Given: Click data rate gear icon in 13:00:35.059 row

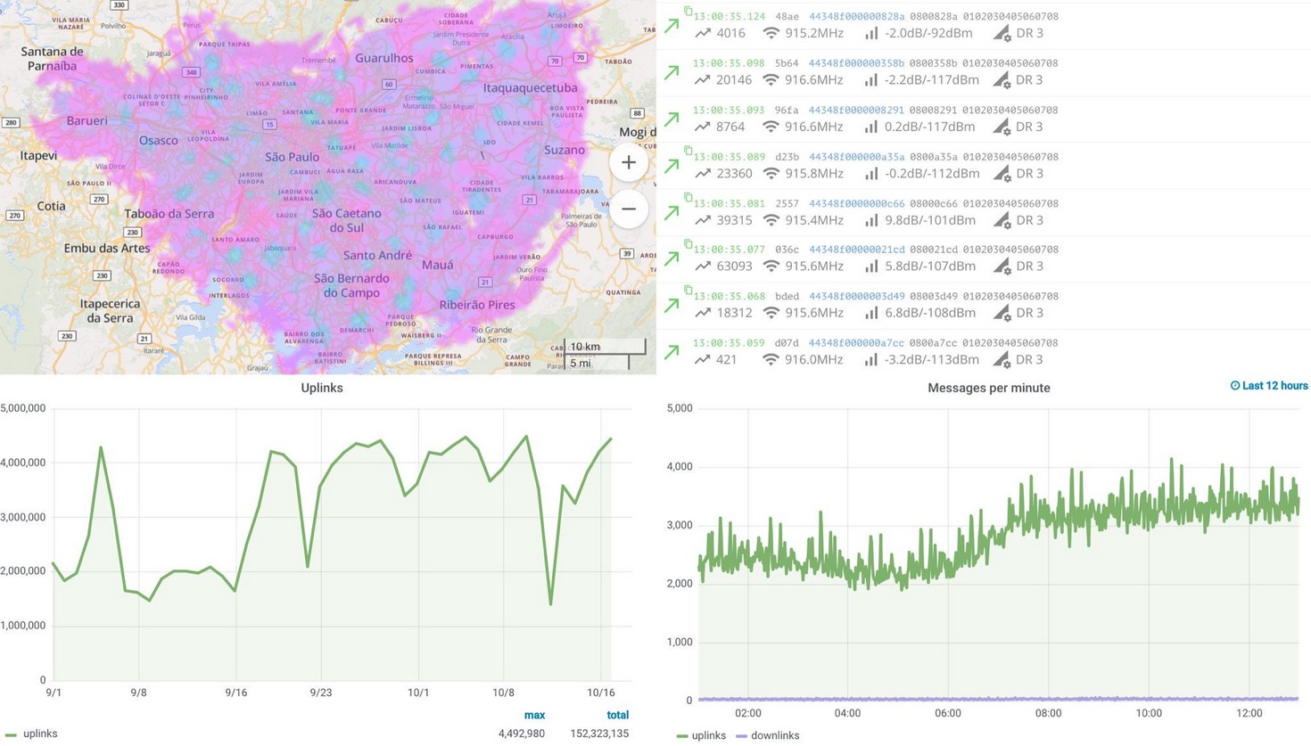Looking at the screenshot, I should [x=1002, y=360].
